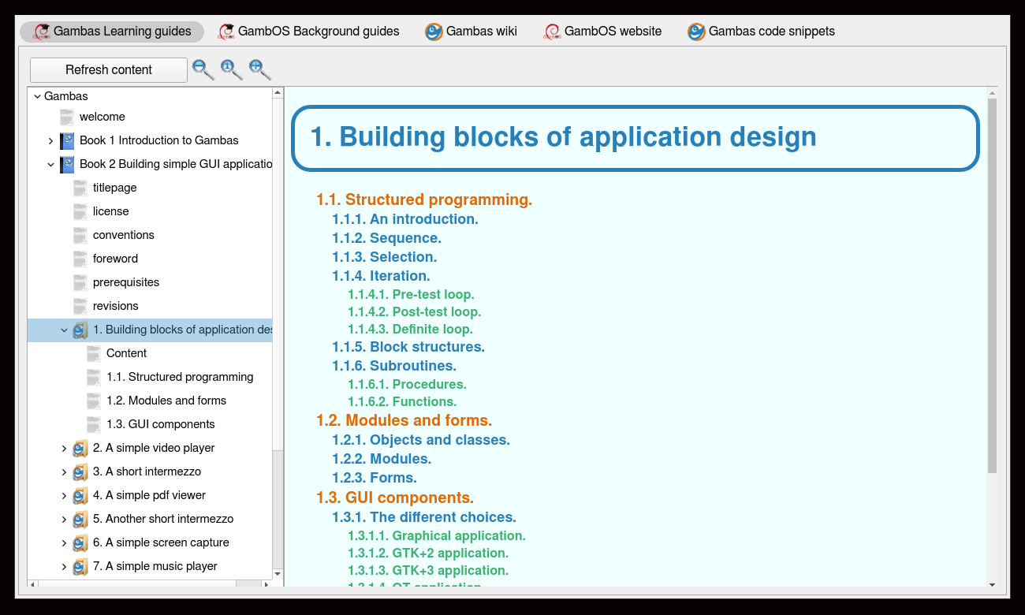
Task: Collapse the Book 2 tree node
Action: pos(51,165)
